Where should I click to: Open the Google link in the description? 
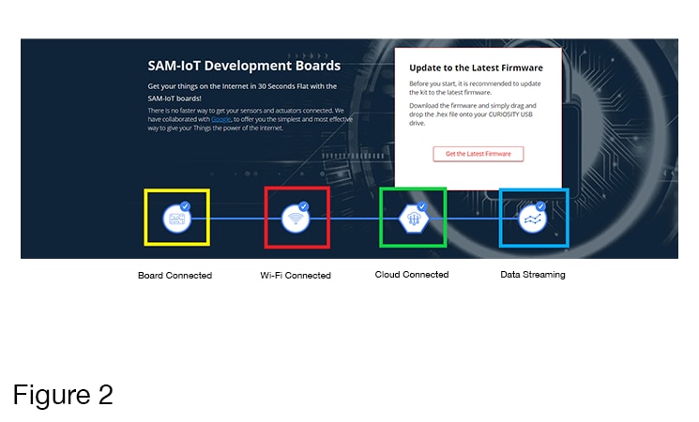point(220,119)
